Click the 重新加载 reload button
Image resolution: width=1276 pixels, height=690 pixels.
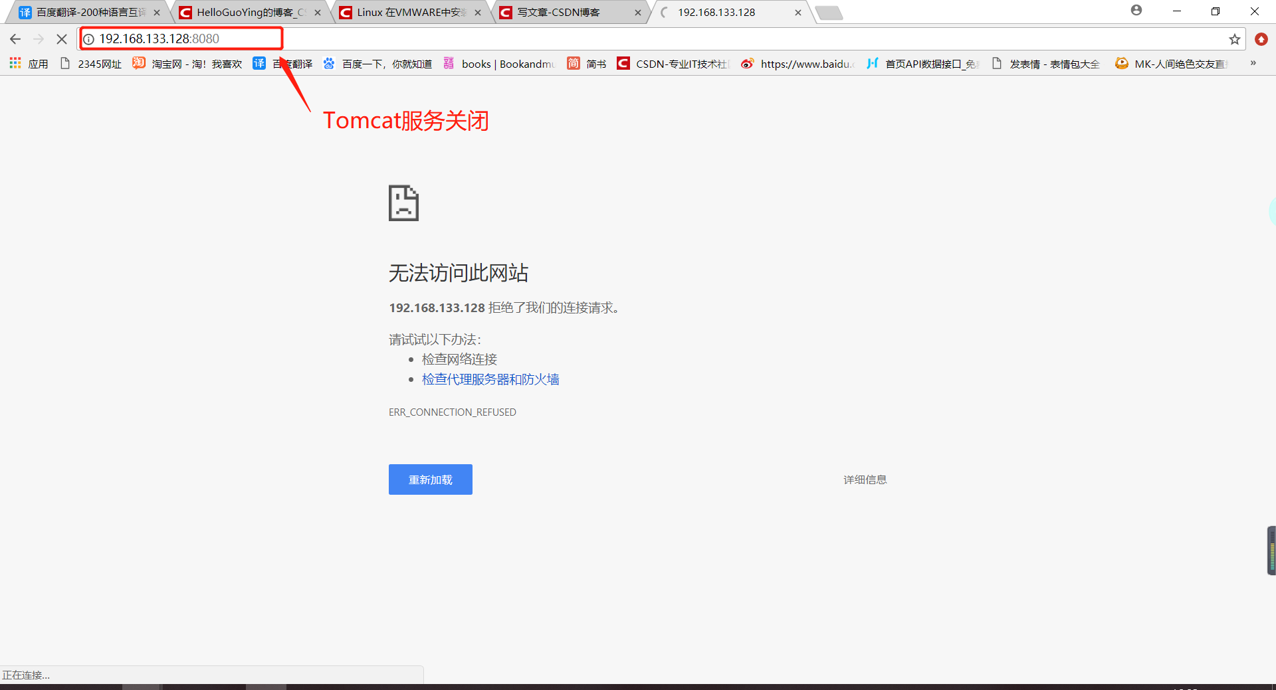point(430,479)
